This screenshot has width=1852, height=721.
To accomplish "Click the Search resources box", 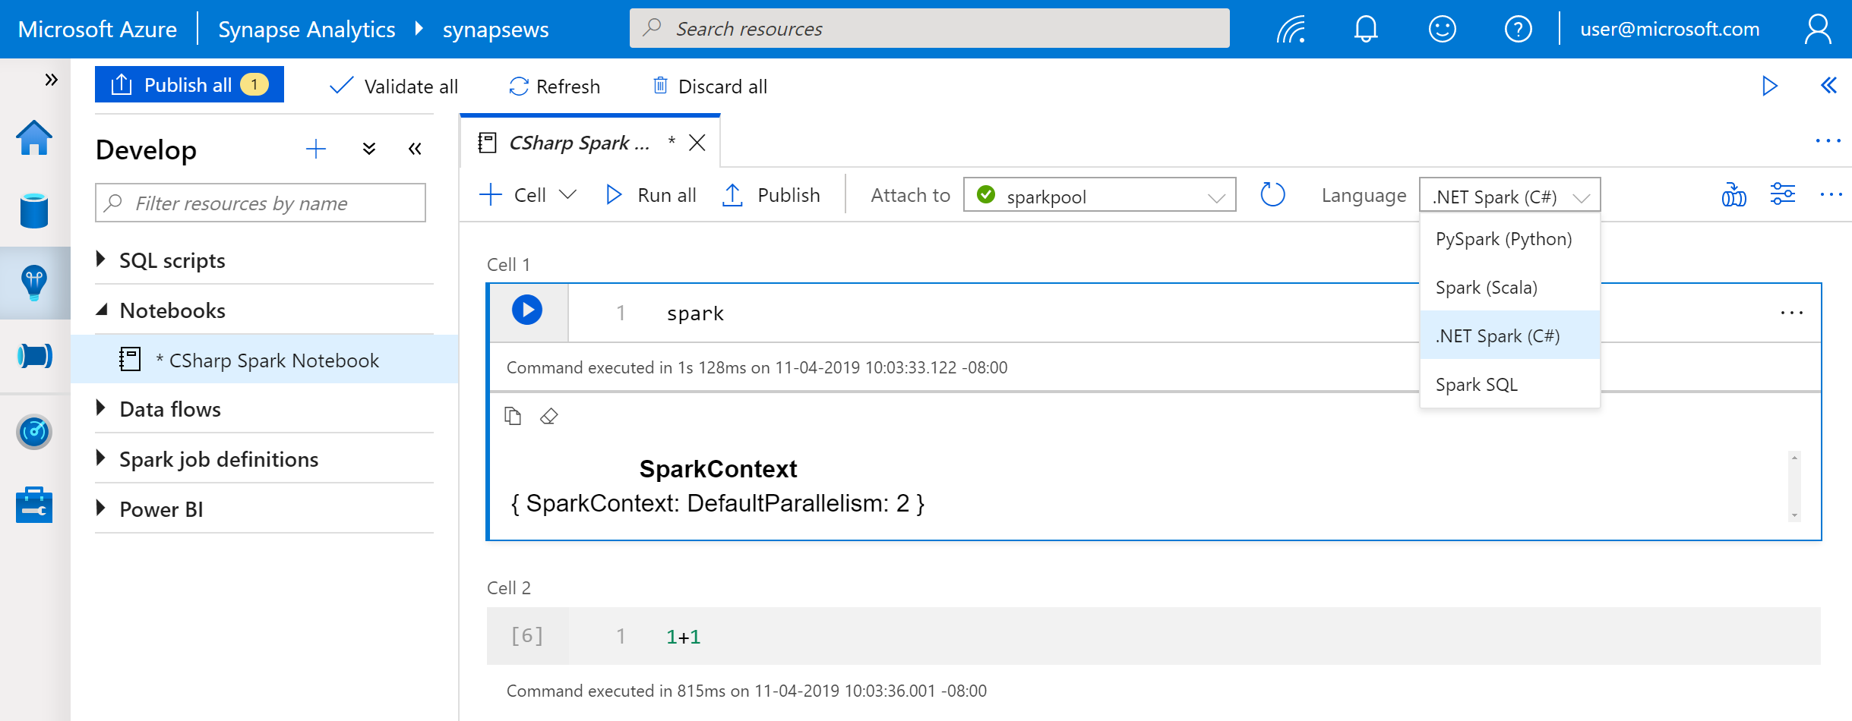I will point(929,29).
